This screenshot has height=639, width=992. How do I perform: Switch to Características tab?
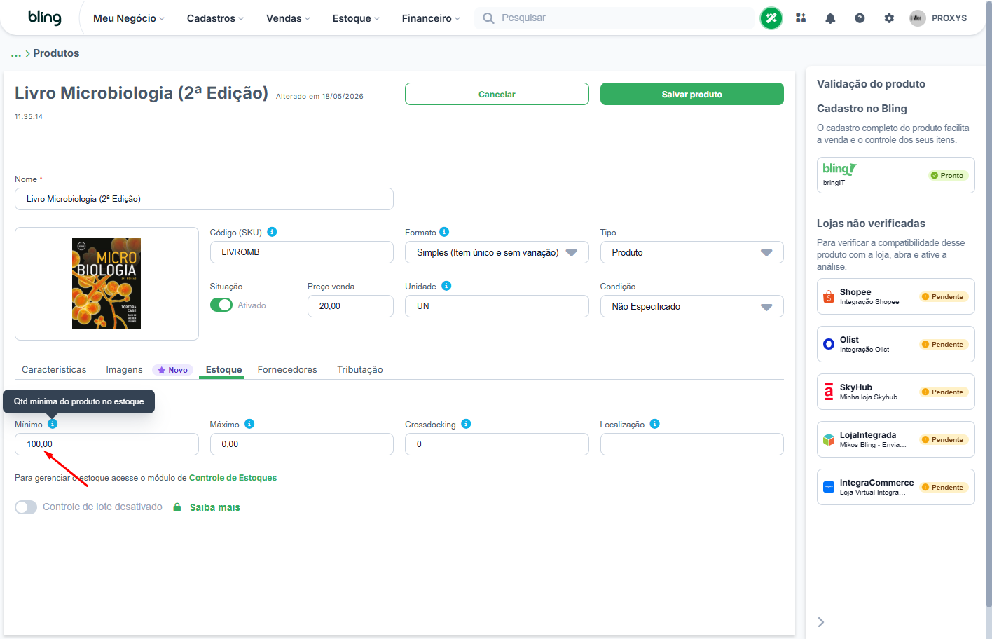click(54, 370)
